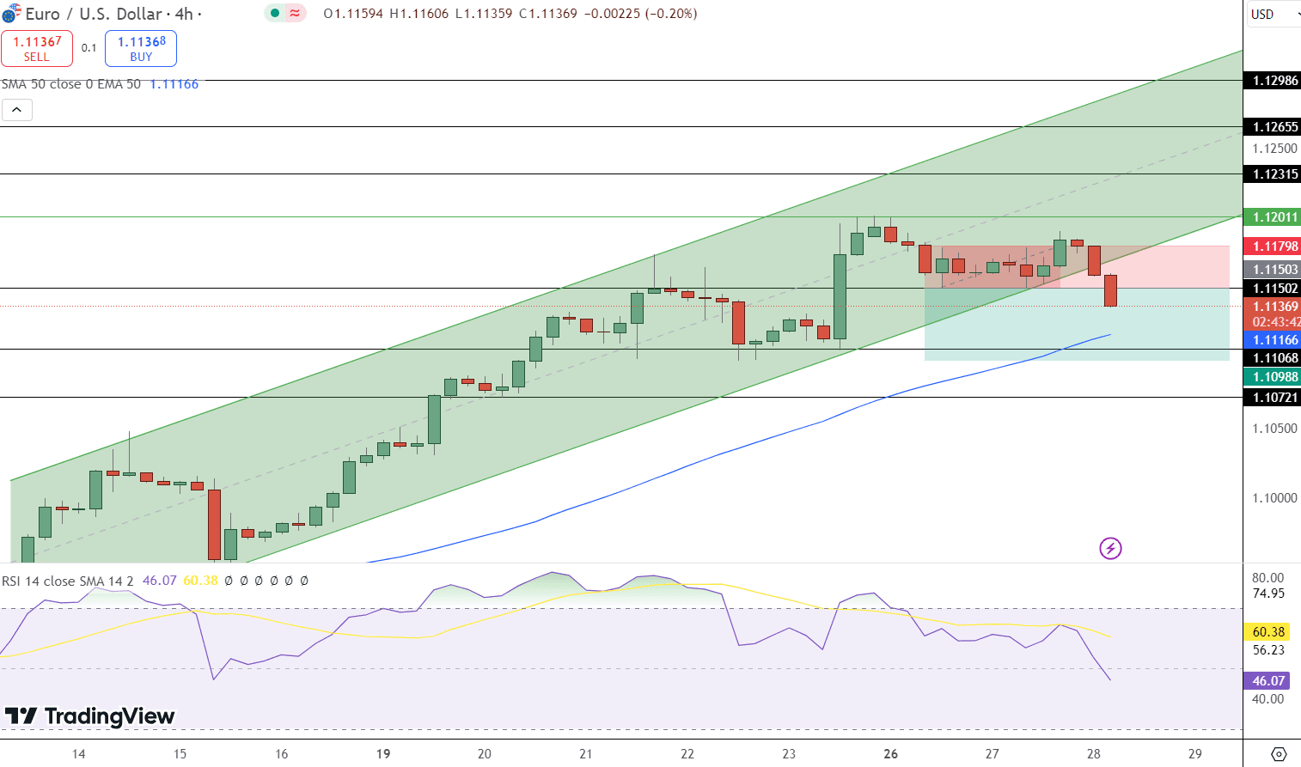Click the purple 46.07 RSI axis label

pos(1267,681)
